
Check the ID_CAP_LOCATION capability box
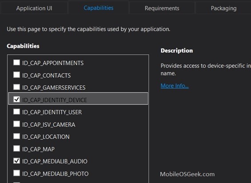click(16, 136)
